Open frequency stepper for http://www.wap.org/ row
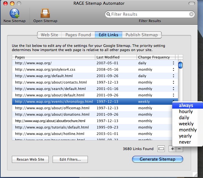This screenshot has height=178, width=203. point(173,63)
